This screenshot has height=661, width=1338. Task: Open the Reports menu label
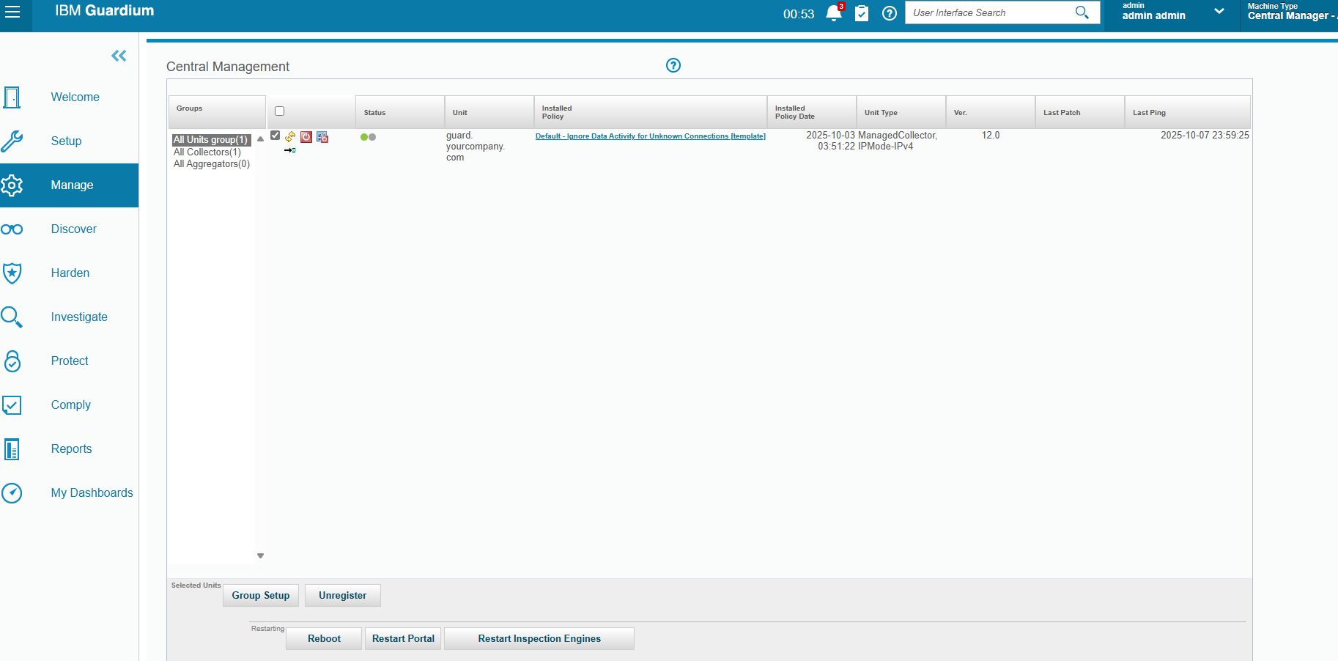[72, 448]
